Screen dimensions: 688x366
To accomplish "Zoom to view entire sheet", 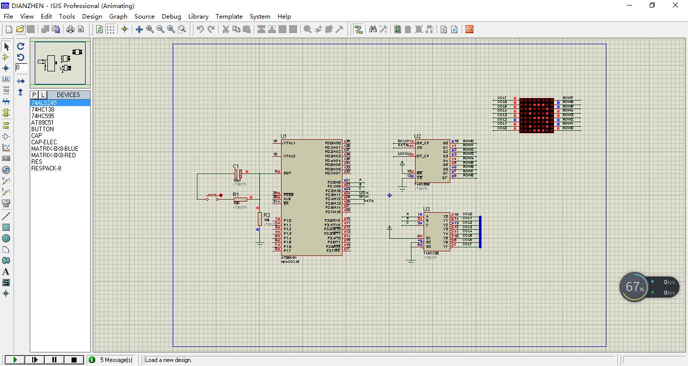I will (171, 29).
